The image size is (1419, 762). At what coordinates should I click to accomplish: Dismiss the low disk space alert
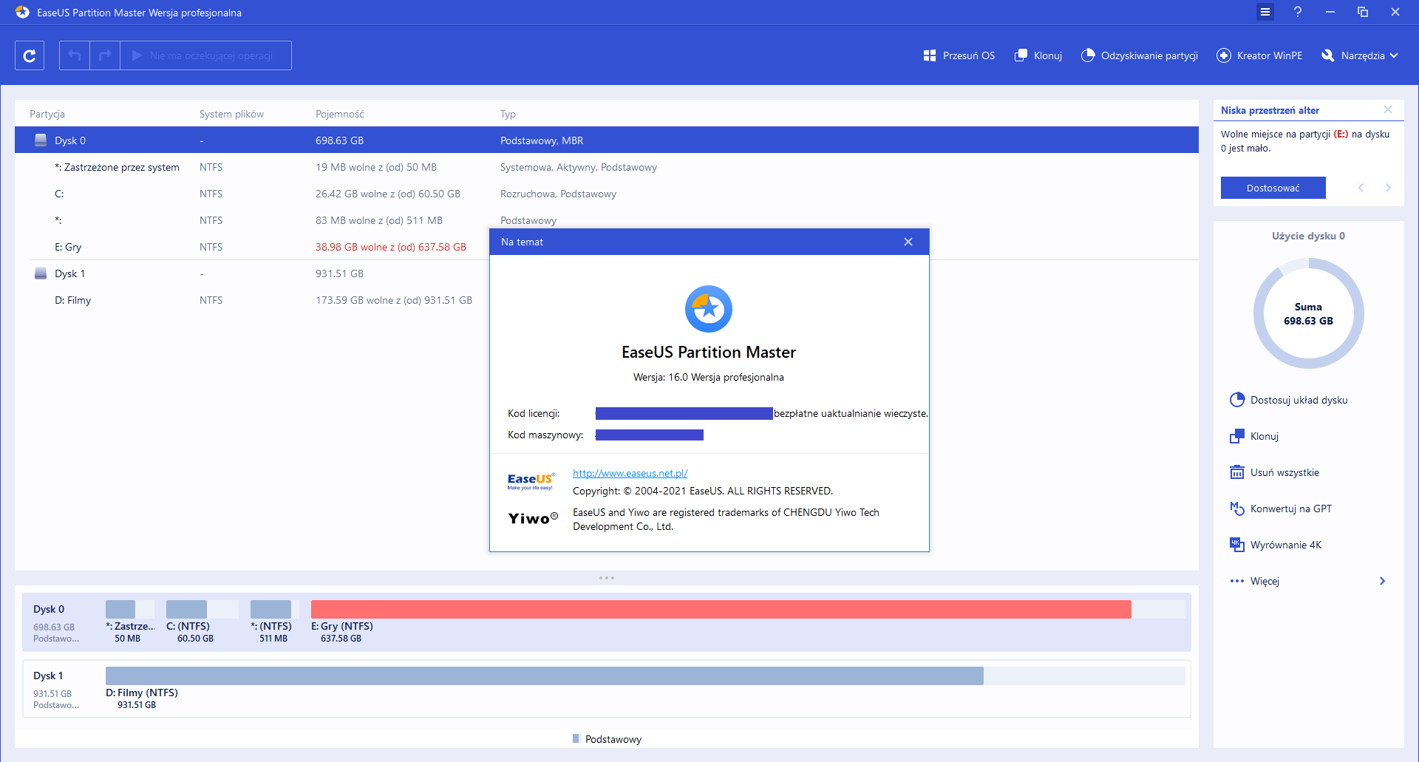1388,109
